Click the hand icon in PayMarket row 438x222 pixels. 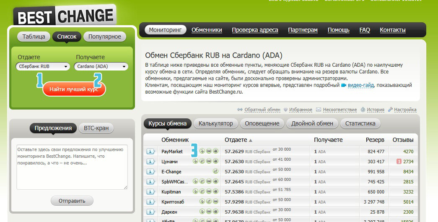[x=215, y=151]
